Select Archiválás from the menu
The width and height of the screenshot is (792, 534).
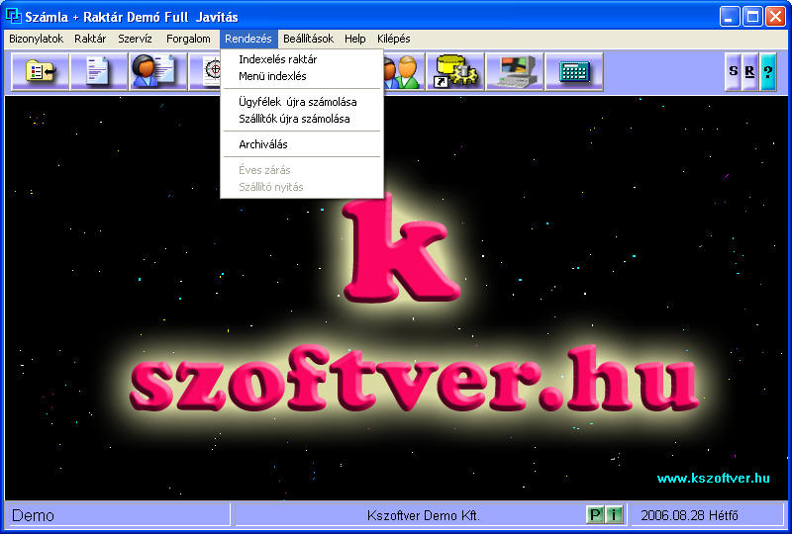coord(302,144)
